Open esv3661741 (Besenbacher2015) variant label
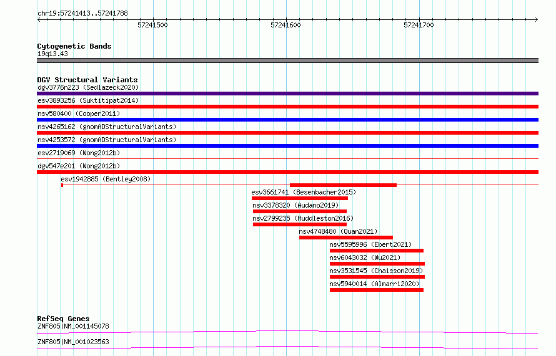The image size is (556, 356). [304, 192]
